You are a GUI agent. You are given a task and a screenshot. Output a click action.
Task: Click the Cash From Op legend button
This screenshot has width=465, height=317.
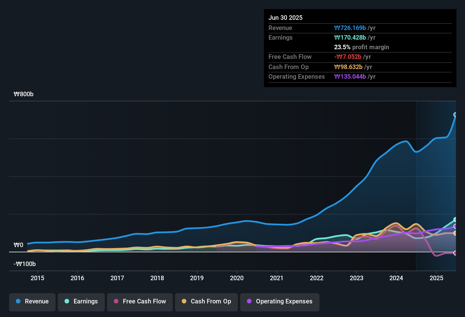pyautogui.click(x=206, y=301)
